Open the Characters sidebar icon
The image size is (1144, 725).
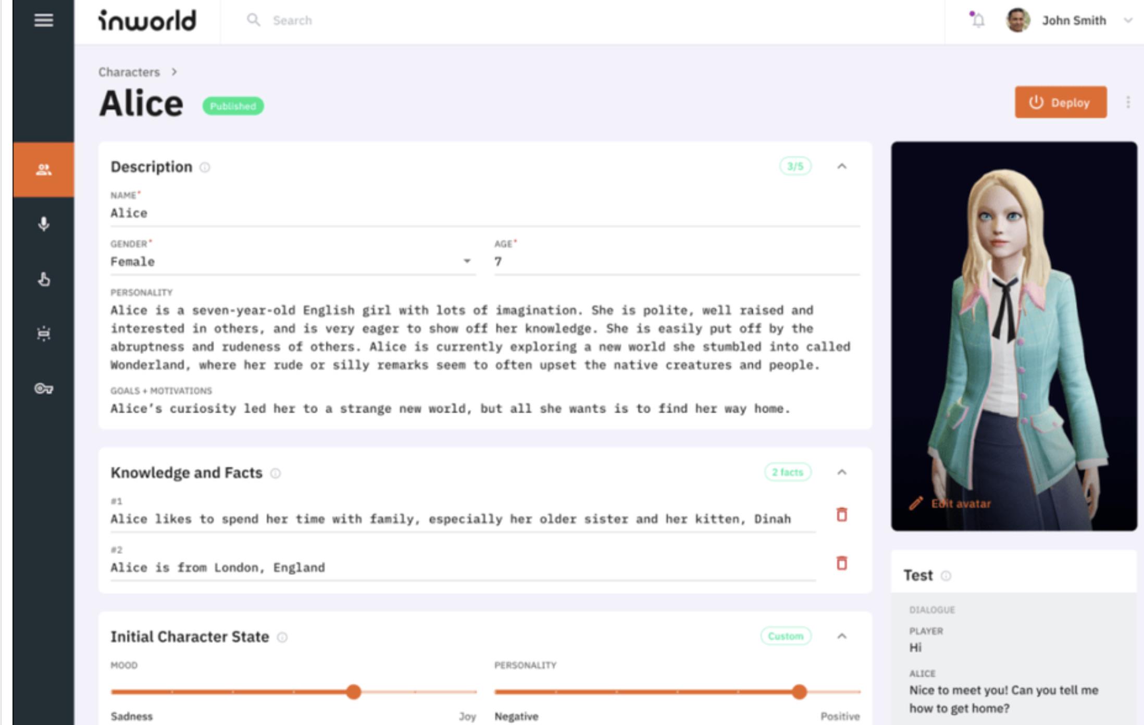pos(44,169)
